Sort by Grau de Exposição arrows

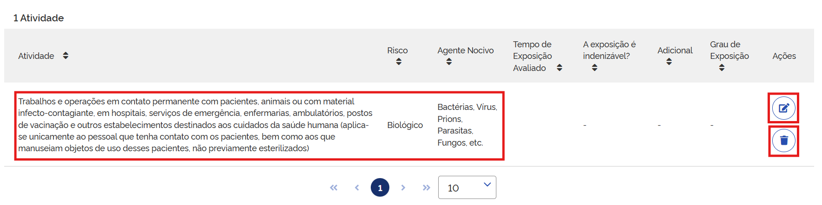tap(722, 68)
